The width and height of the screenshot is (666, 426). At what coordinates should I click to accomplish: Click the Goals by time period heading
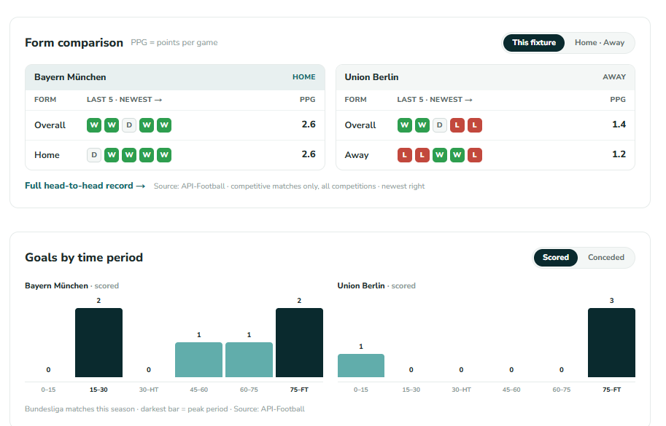click(84, 258)
